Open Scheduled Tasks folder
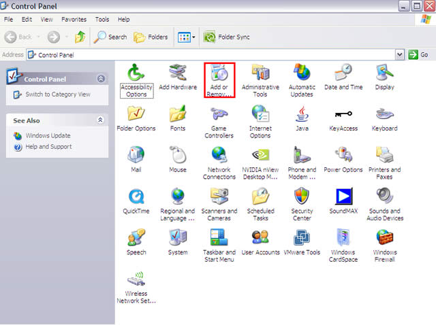 pyautogui.click(x=260, y=205)
